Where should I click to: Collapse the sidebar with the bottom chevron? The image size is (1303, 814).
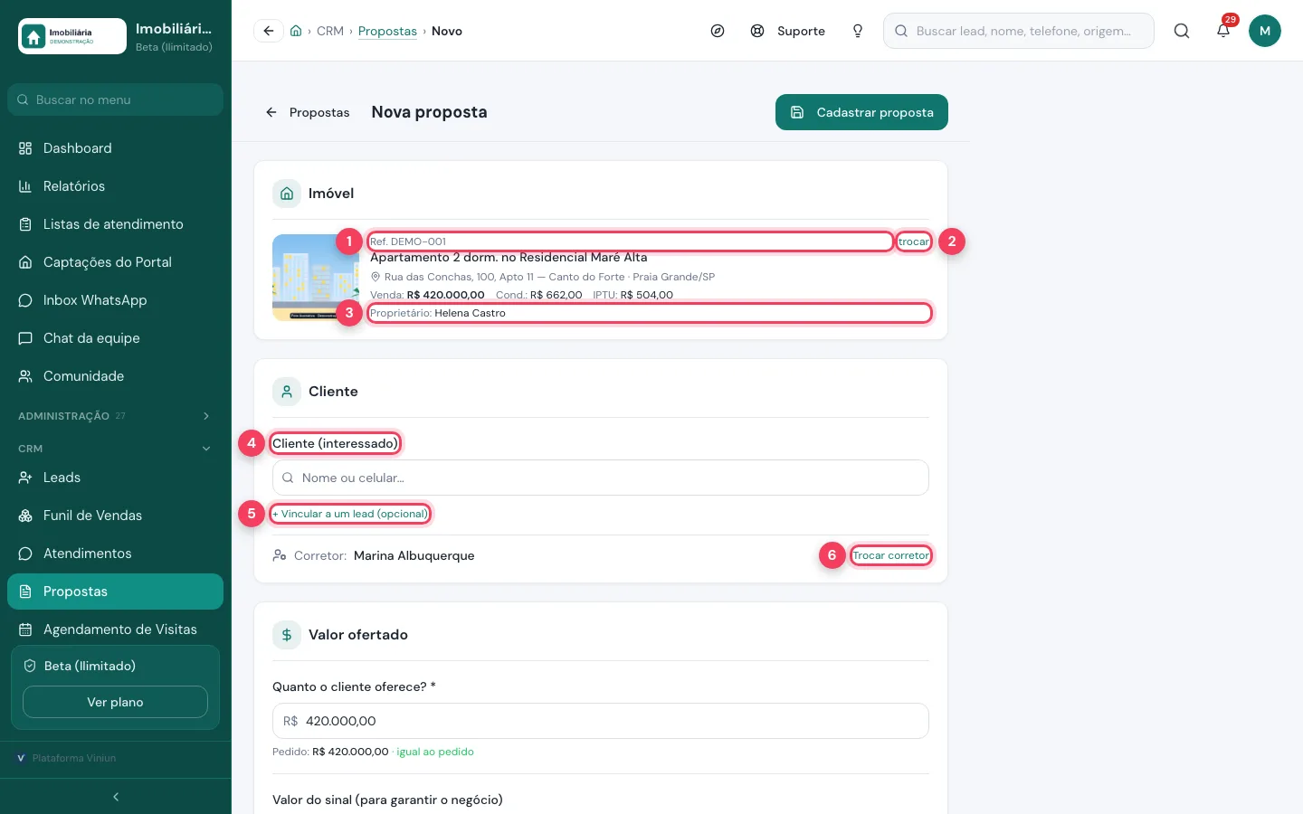click(116, 797)
